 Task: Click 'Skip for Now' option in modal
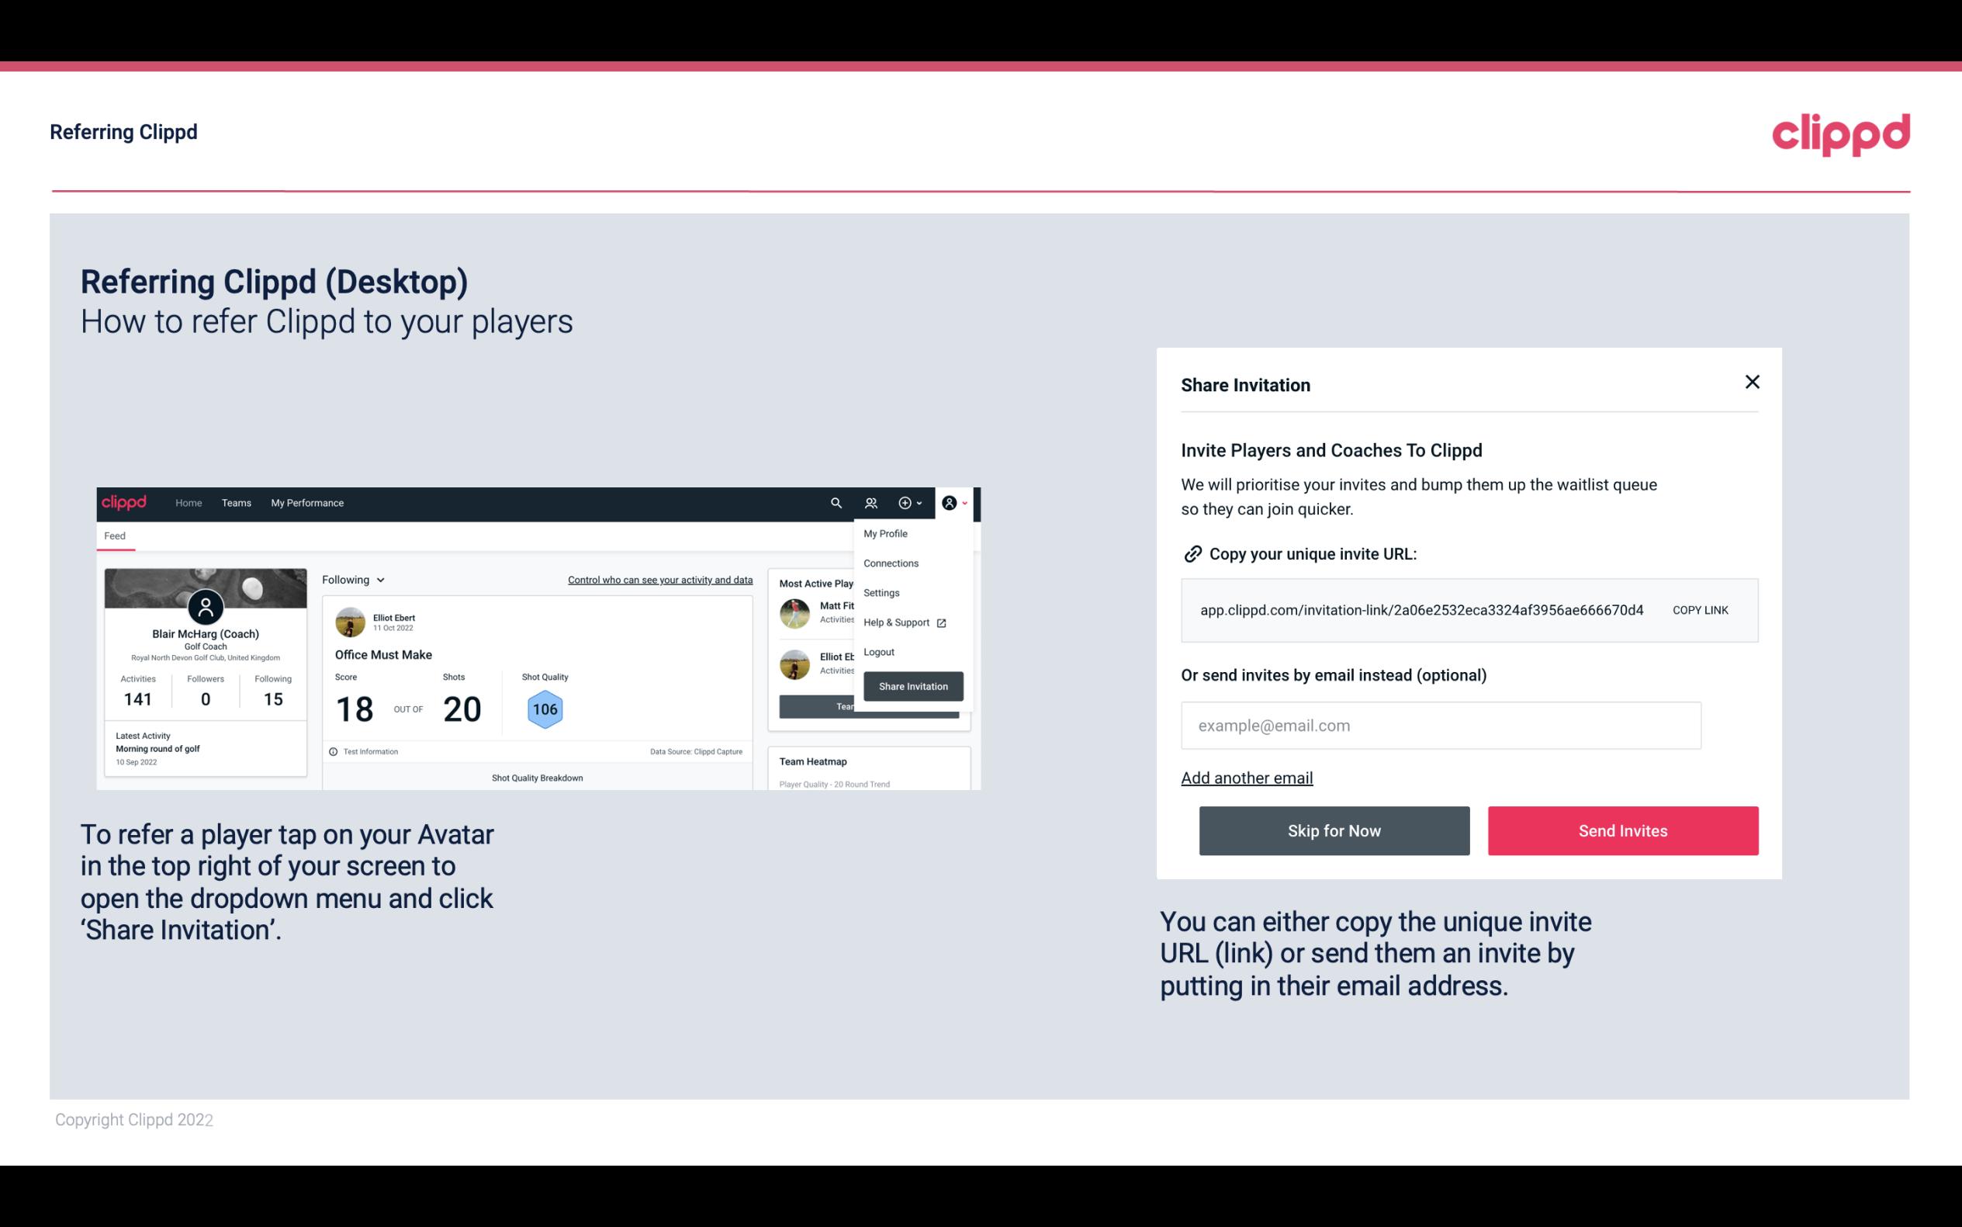point(1335,830)
